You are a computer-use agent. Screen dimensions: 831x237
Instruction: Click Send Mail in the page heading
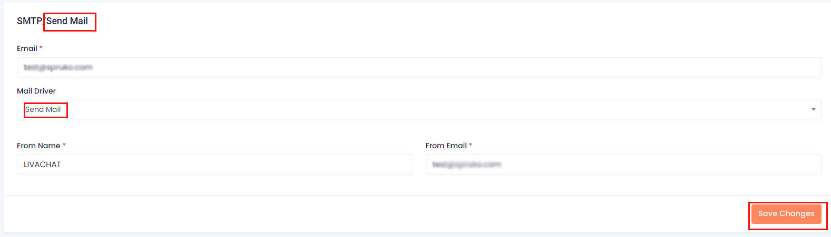(67, 21)
